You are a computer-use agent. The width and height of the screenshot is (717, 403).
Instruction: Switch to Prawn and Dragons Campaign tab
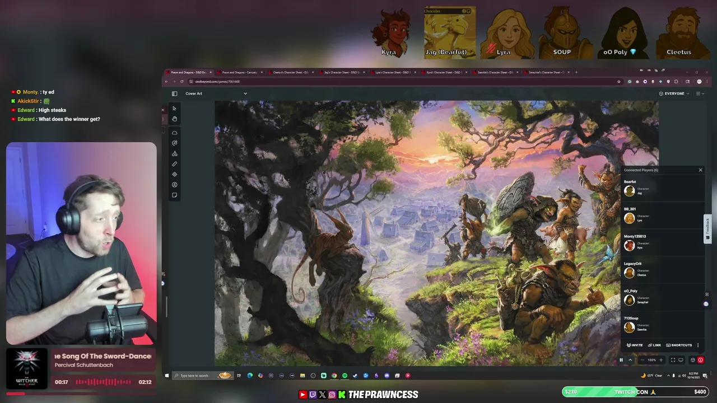[x=240, y=72]
